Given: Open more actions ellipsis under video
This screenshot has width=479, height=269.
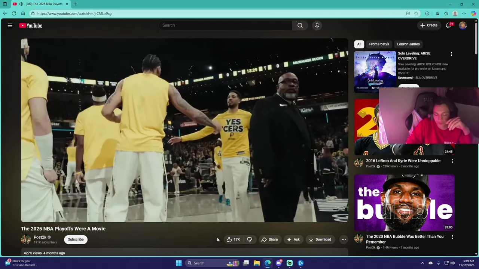Looking at the screenshot, I should pos(344,239).
